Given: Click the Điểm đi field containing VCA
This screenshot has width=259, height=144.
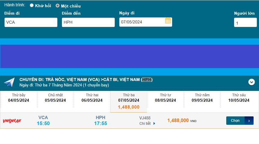Looking at the screenshot, I should (x=31, y=22).
